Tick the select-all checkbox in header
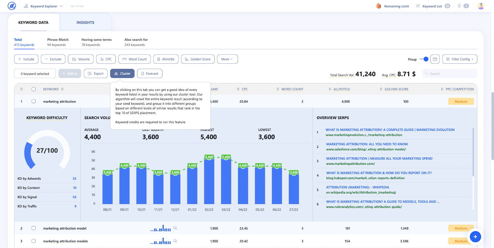This screenshot has height=248, width=494. point(34,89)
